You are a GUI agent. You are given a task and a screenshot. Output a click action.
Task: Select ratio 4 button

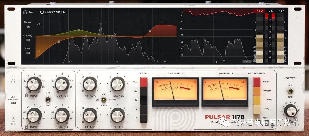pyautogui.click(x=144, y=118)
